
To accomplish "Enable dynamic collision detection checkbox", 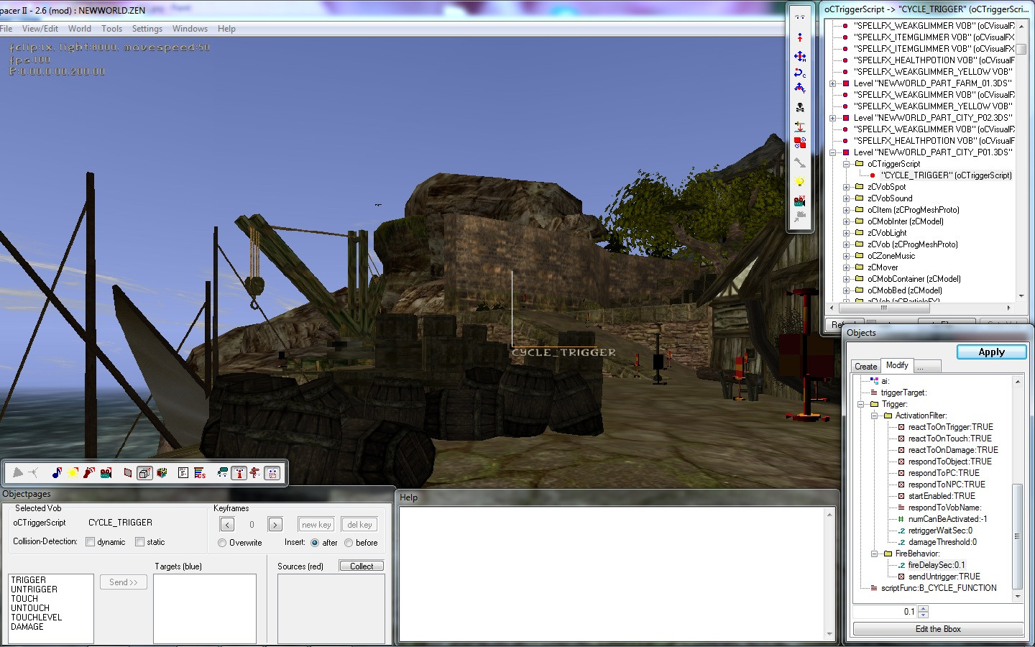I will point(90,542).
